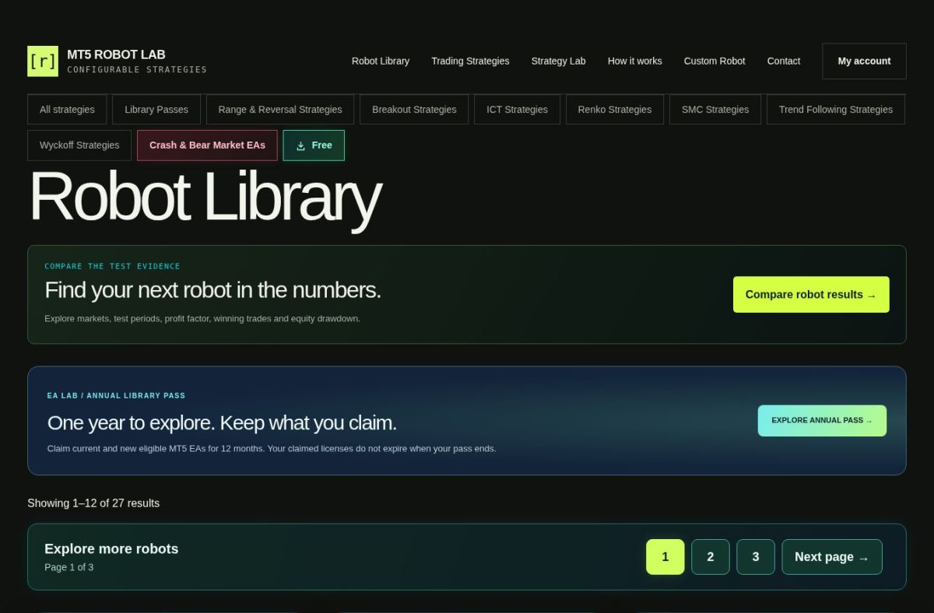Viewport: 934px width, 613px height.
Task: Jump to page 3 of results
Action: point(756,557)
